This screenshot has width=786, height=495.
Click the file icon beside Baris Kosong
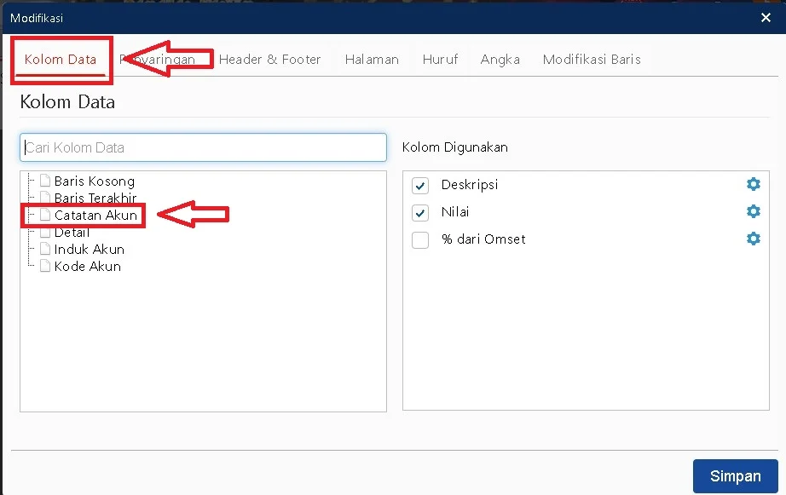click(45, 181)
